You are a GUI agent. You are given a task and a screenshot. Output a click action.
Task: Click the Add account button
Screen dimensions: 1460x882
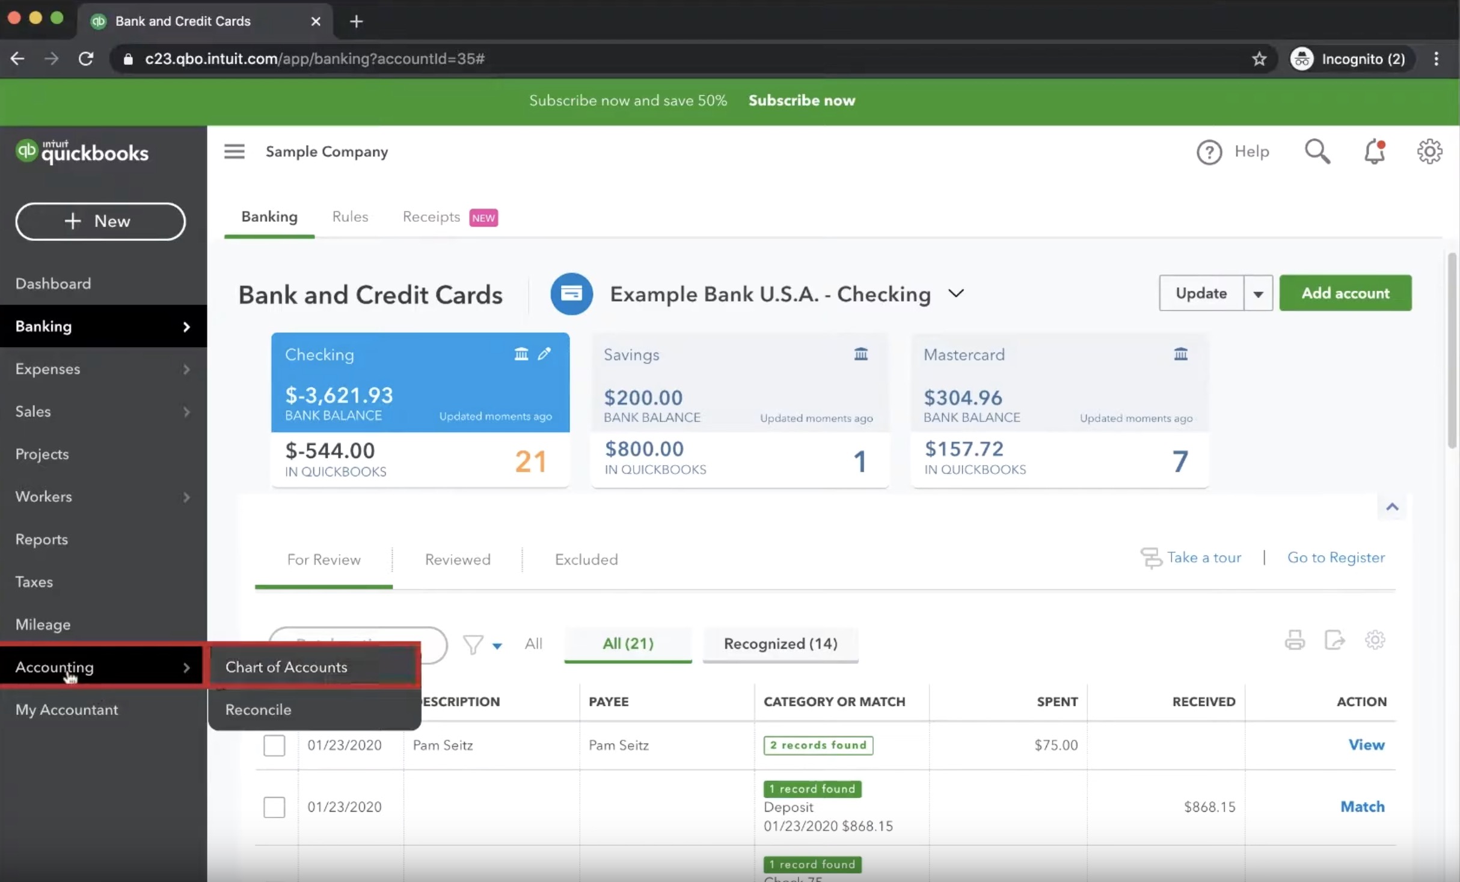pos(1346,293)
